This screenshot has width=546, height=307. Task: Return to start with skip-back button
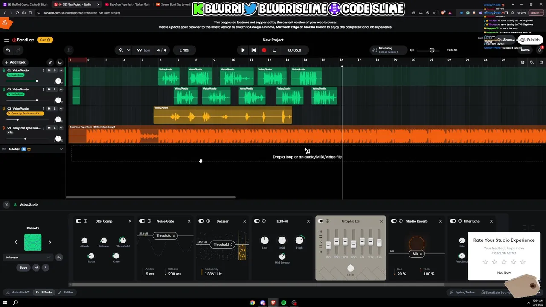[x=253, y=50]
